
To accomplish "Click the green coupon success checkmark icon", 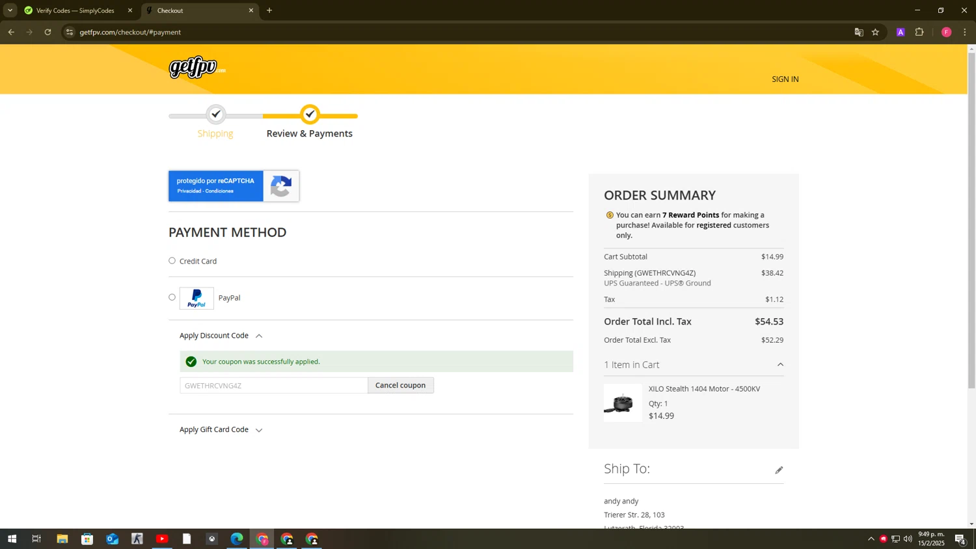I will (x=191, y=362).
